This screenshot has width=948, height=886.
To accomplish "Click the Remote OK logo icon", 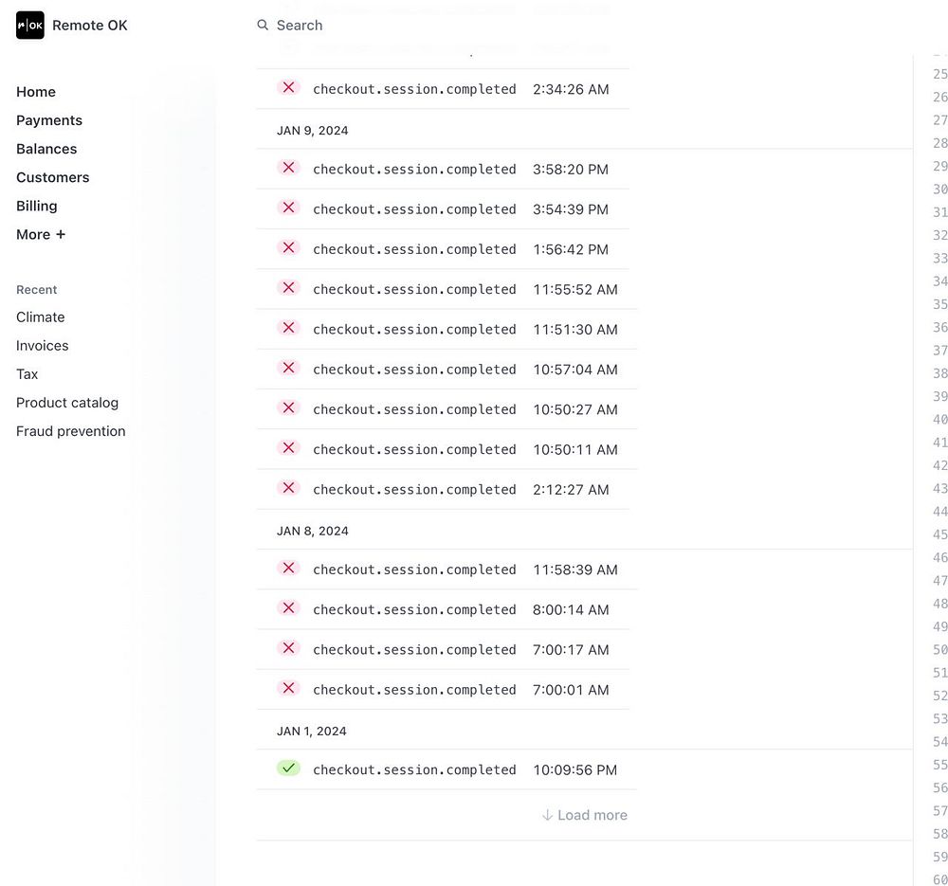I will (x=29, y=26).
